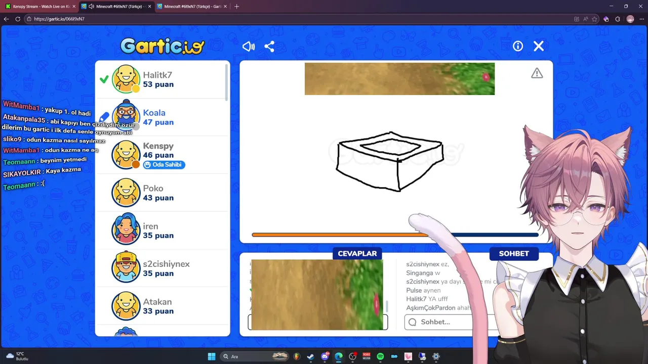Click the Gartic.io logo

tap(163, 46)
